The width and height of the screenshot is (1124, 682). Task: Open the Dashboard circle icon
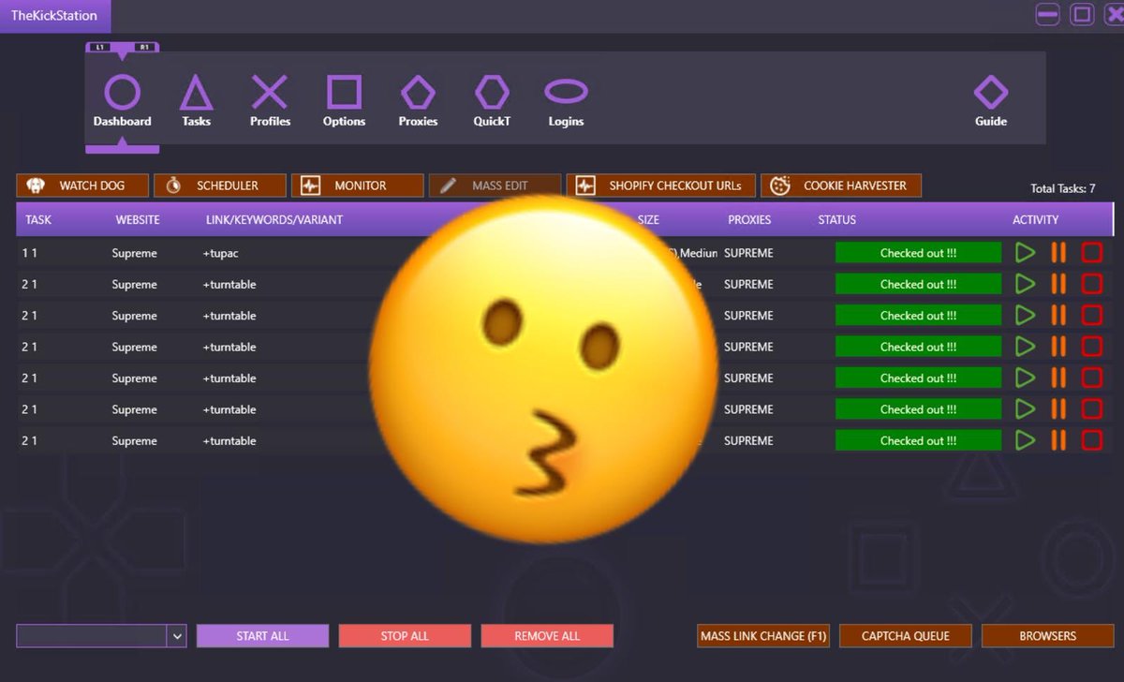click(122, 93)
